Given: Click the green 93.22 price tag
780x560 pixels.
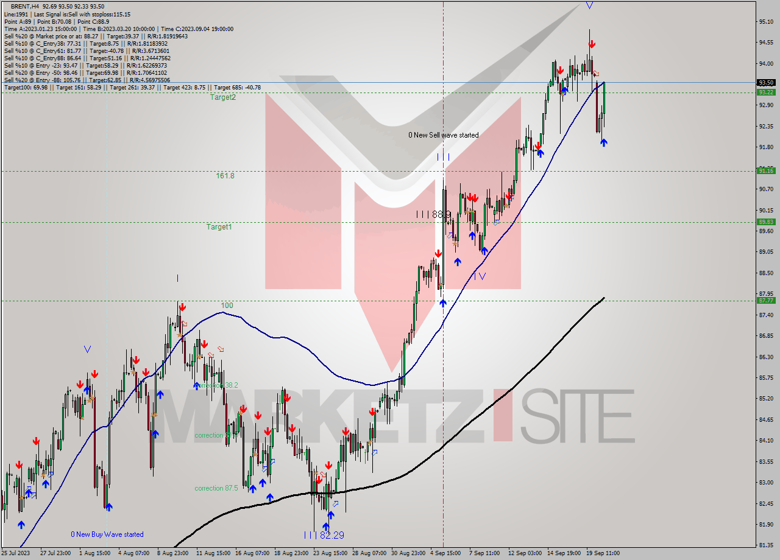Looking at the screenshot, I should click(x=766, y=92).
